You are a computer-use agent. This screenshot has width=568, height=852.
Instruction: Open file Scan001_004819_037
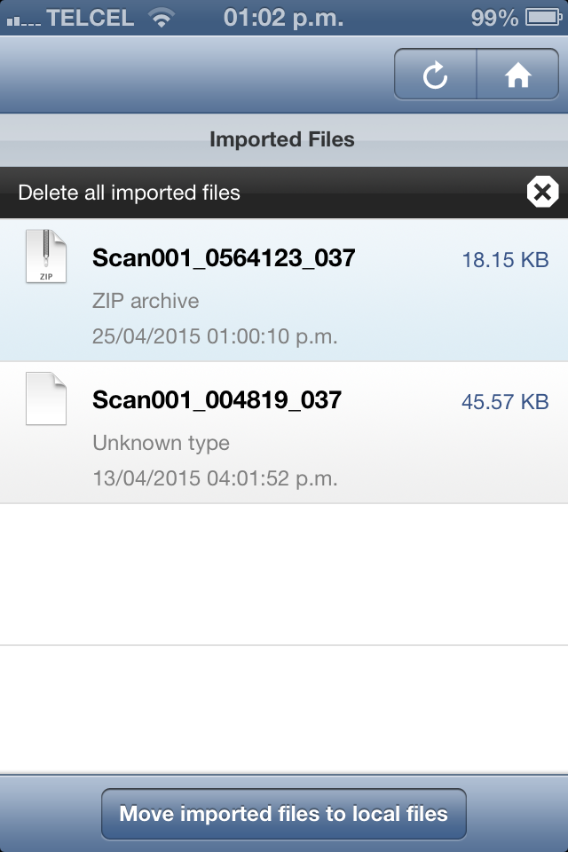(217, 400)
